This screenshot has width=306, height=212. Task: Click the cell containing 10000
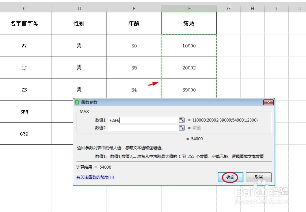pyautogui.click(x=189, y=45)
